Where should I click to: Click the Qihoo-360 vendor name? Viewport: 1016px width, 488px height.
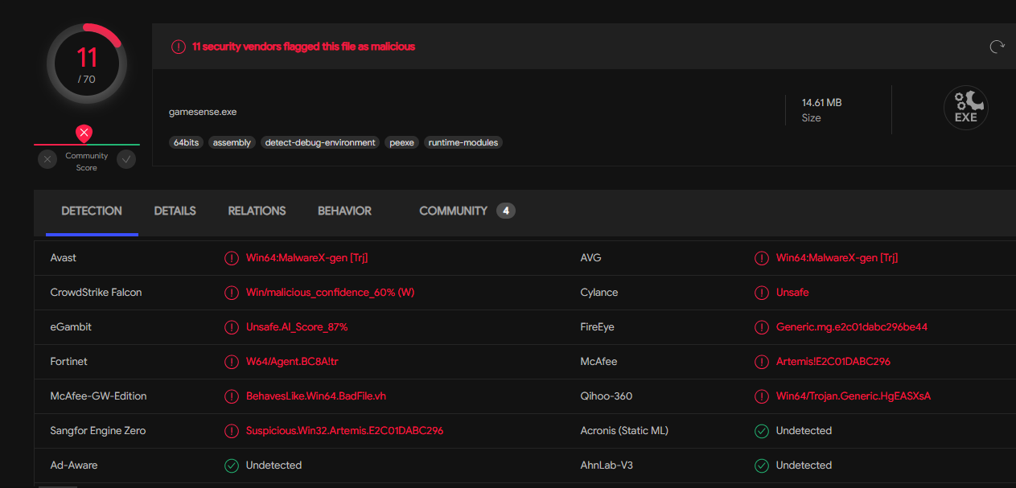[606, 396]
